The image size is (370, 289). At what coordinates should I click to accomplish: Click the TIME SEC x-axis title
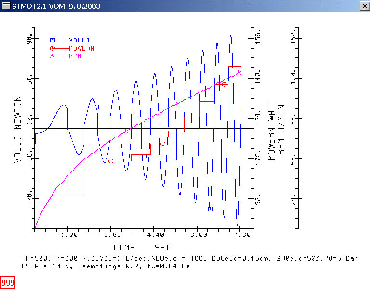pos(139,247)
